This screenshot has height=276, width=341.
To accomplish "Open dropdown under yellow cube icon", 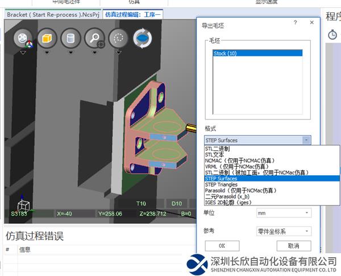I will [x=47, y=53].
